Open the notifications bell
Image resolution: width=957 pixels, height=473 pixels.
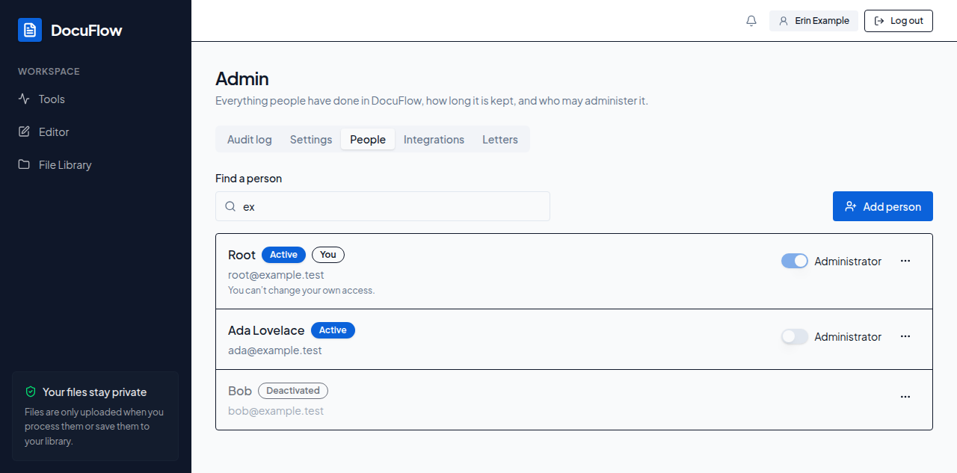751,21
